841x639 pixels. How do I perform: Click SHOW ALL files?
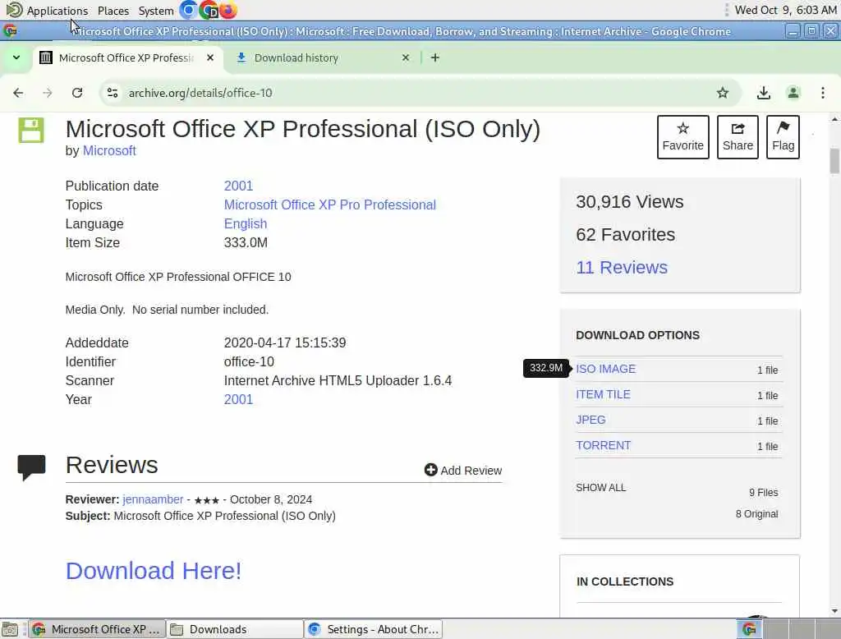click(600, 488)
